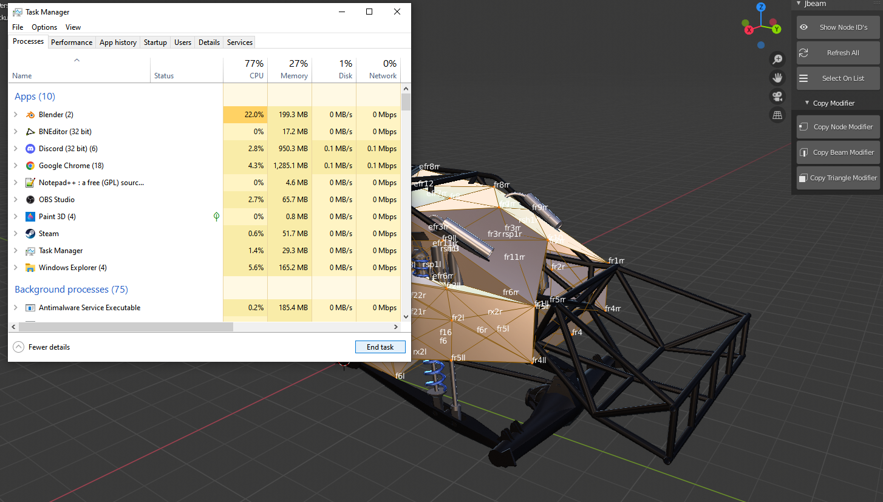Expand Antimalware Service Executable row

(16, 308)
